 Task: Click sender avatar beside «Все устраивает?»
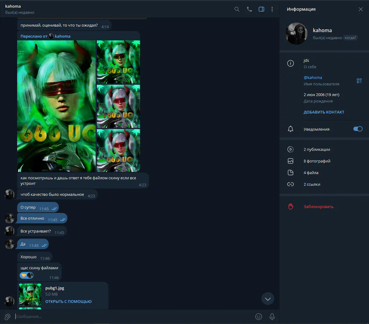tap(10, 231)
